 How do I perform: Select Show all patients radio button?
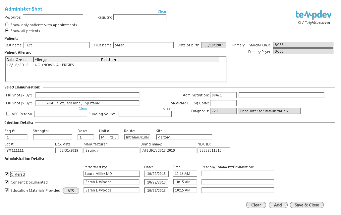(7, 30)
